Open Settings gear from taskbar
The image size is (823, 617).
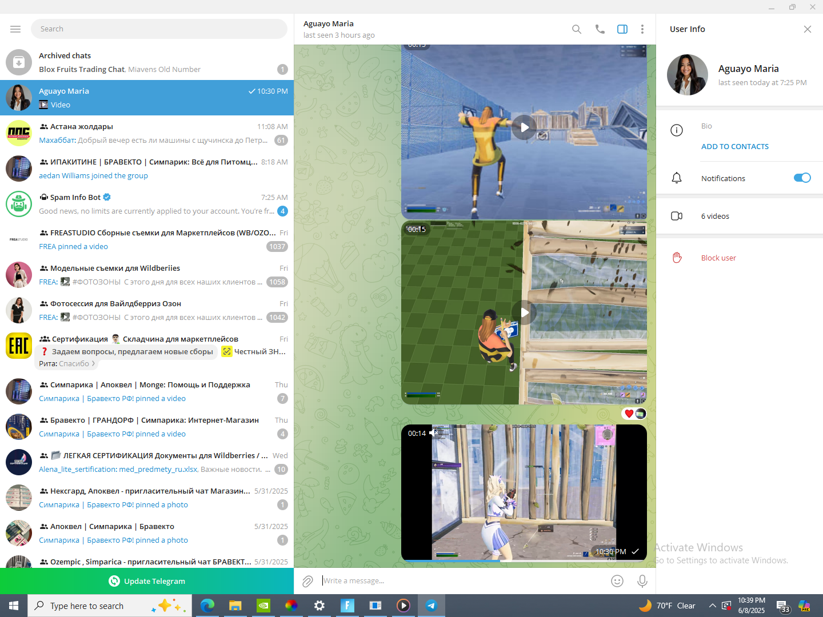click(319, 606)
